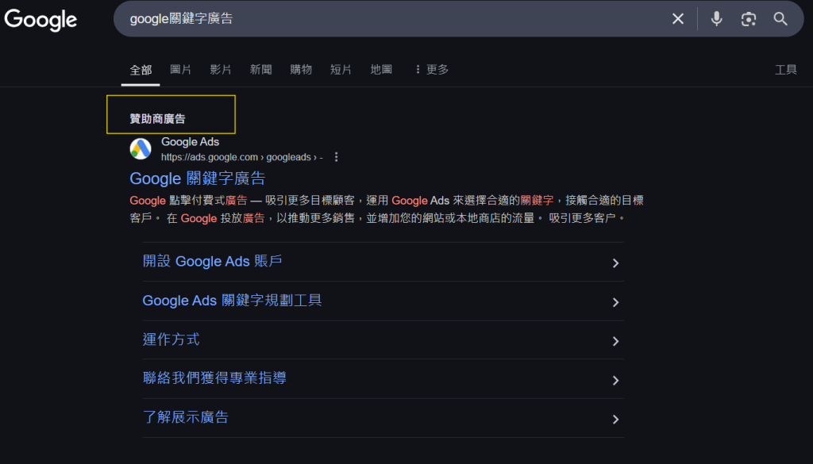This screenshot has width=813, height=464.
Task: Select the 全部 tab
Action: point(141,70)
